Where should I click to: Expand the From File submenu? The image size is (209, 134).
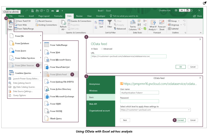(x=25, y=36)
